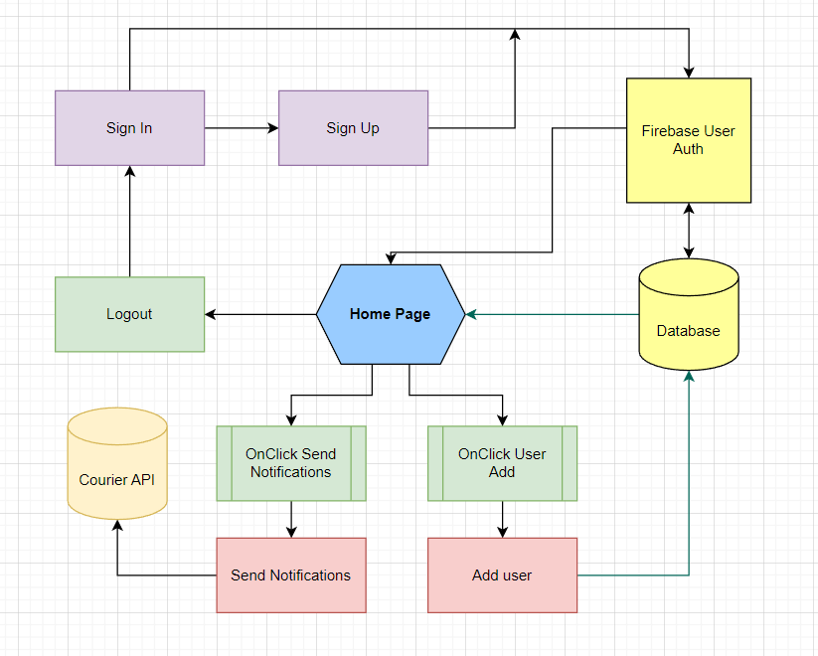Click the OnClick Send Notifications process

click(x=291, y=463)
